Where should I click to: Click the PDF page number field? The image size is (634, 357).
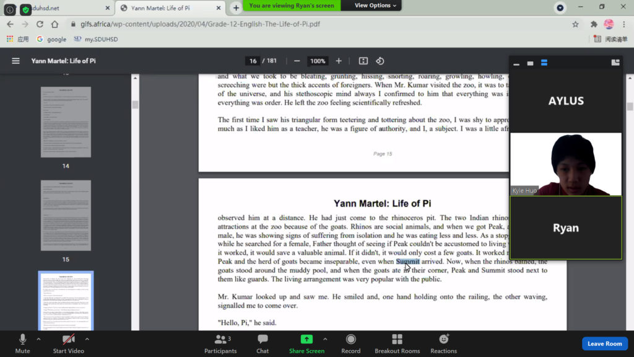click(x=253, y=61)
